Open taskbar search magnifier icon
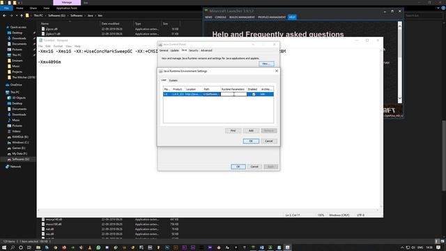The image size is (446, 251). click(x=13, y=248)
